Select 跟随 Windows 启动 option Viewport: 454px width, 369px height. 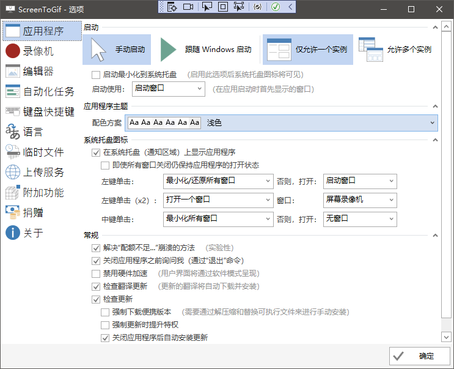pyautogui.click(x=206, y=50)
